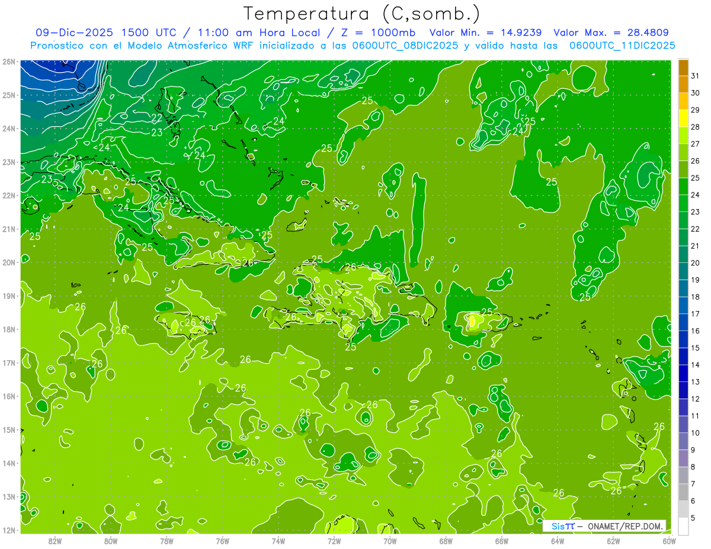Click the 18N latitude axis label
This screenshot has height=549, width=711.
8,329
